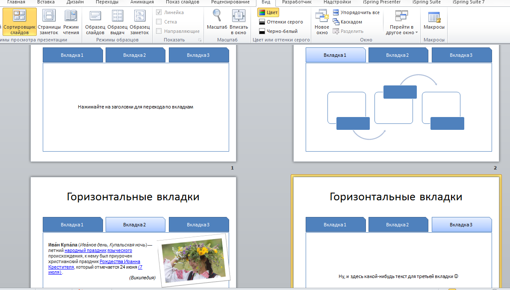
Task: Click 'Вкладка 2' on slide 1
Action: 135,55
